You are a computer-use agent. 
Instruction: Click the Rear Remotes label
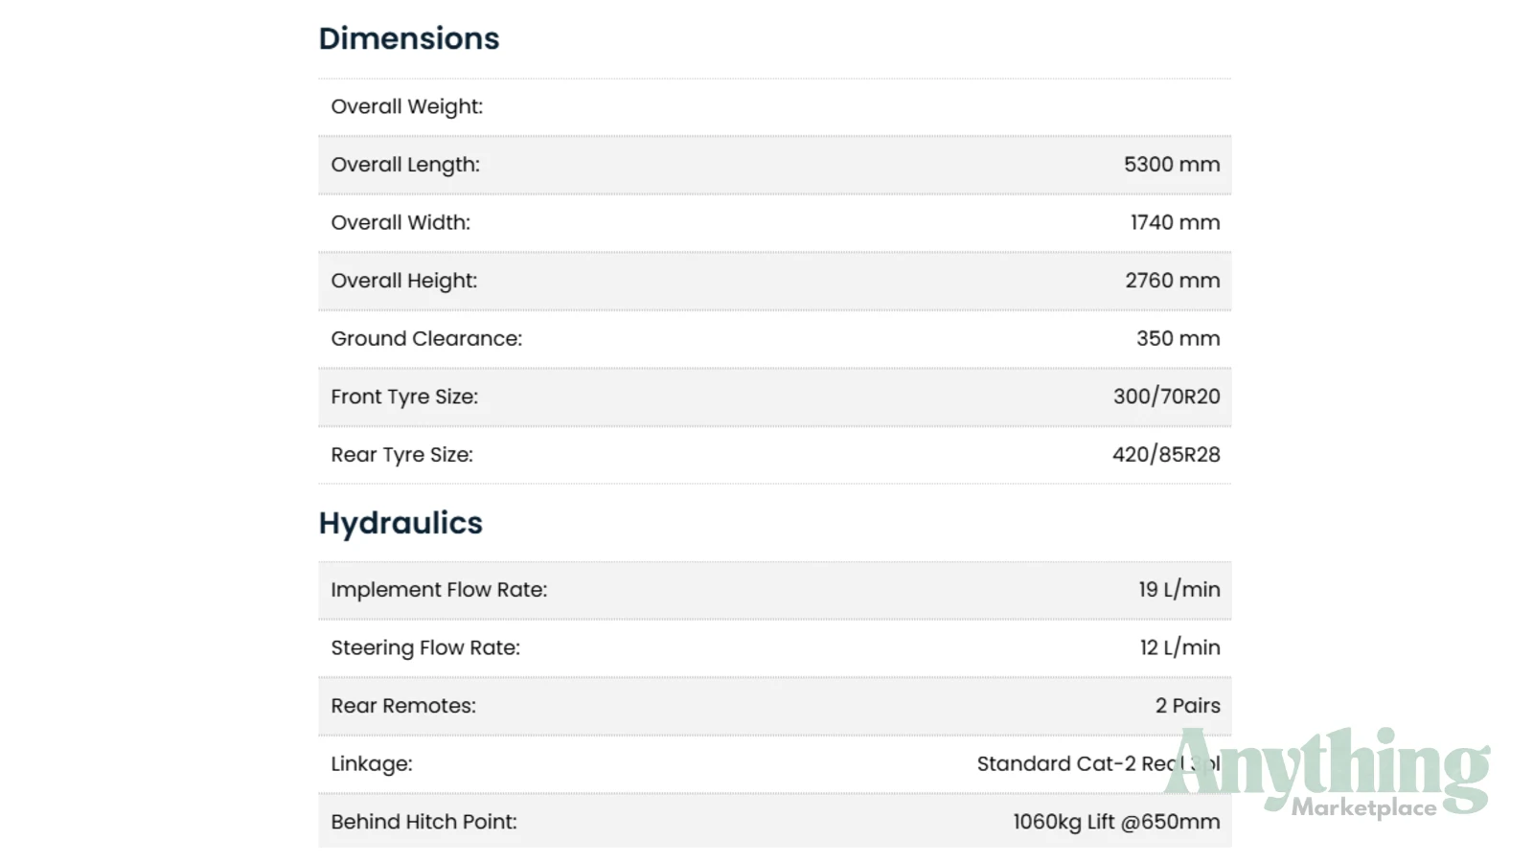[403, 706]
